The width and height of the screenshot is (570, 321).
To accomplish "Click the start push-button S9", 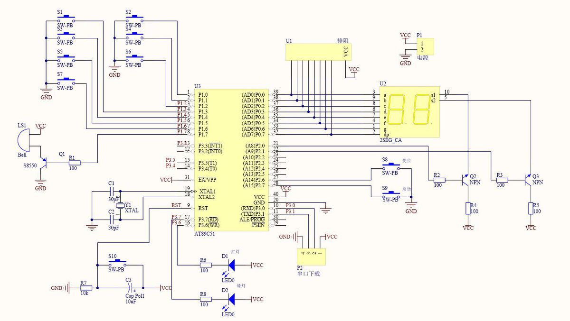I will 391,194.
